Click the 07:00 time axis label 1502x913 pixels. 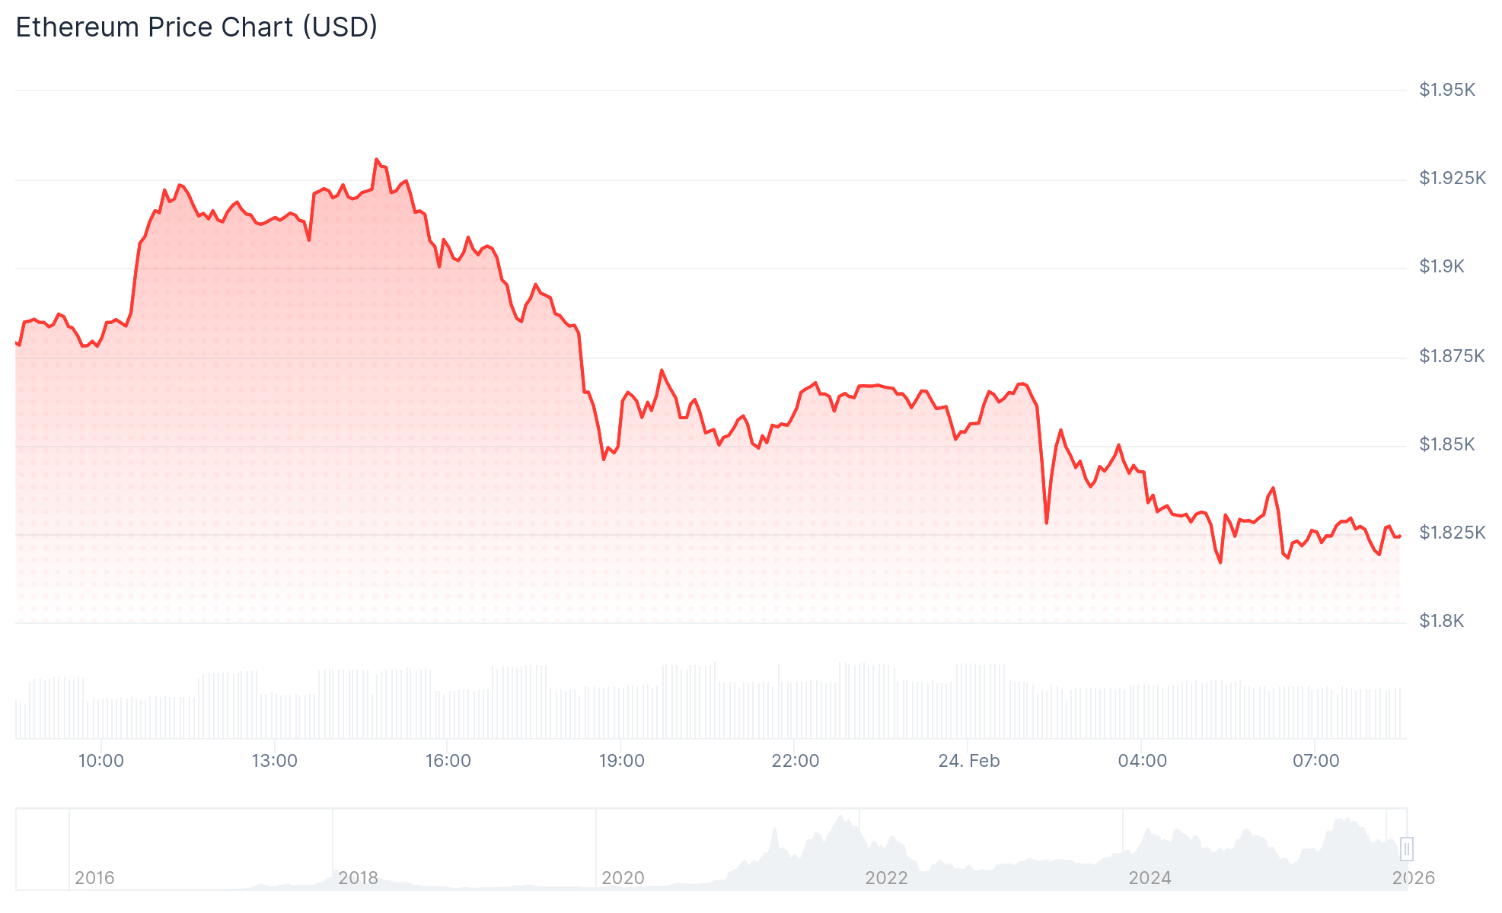[1315, 761]
